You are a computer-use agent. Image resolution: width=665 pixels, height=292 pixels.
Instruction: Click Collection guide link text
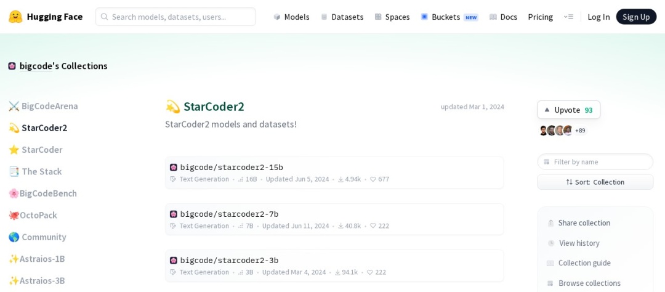pyautogui.click(x=584, y=263)
